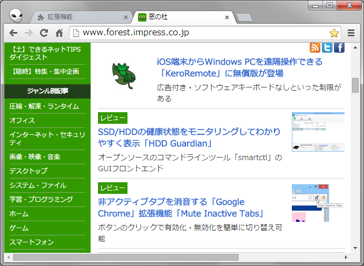
Task: Close the 拡張機能 tab
Action: (126, 17)
